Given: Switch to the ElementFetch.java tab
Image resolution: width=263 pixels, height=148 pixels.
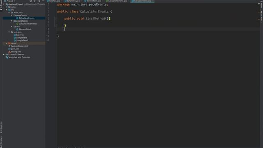Looking at the screenshot, I should (x=93, y=1).
